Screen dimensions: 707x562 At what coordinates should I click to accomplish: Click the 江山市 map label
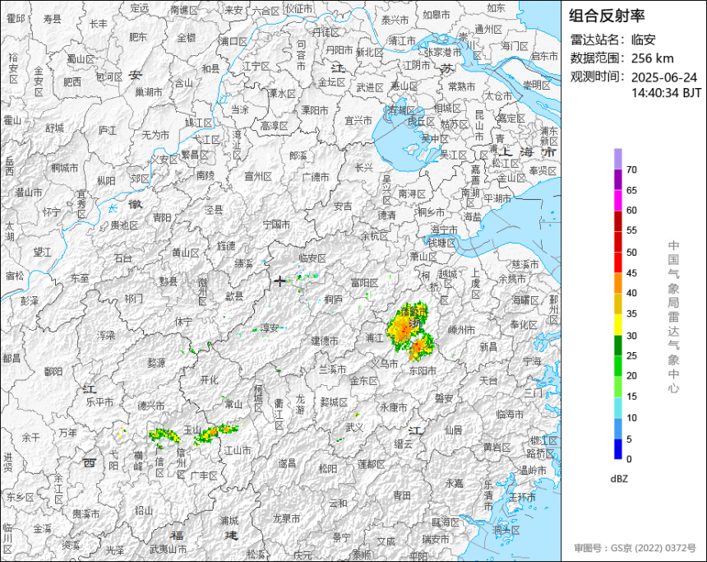pos(238,450)
